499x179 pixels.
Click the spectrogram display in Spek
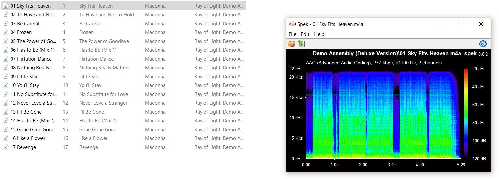click(384, 114)
